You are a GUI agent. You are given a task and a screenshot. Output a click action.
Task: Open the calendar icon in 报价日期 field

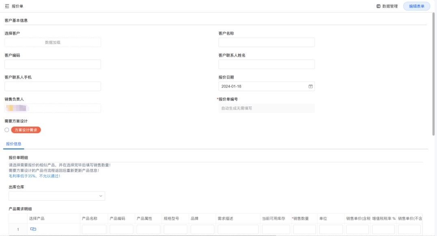(x=310, y=86)
